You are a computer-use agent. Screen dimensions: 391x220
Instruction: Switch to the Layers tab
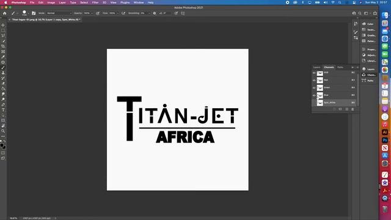point(316,67)
